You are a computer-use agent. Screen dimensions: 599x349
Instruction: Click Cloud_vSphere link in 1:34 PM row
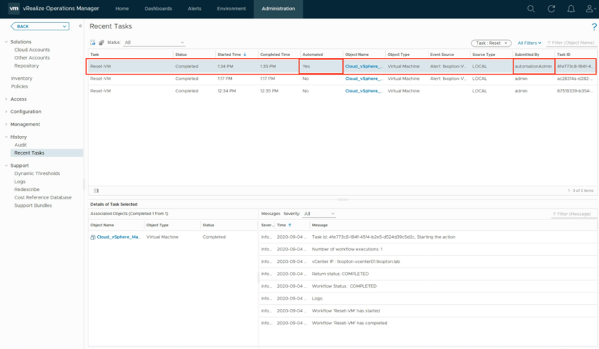(364, 66)
